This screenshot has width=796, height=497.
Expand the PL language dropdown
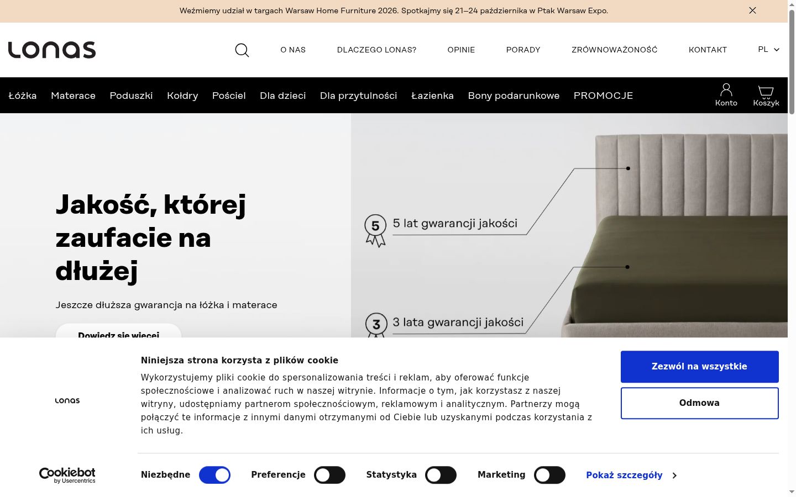(768, 50)
